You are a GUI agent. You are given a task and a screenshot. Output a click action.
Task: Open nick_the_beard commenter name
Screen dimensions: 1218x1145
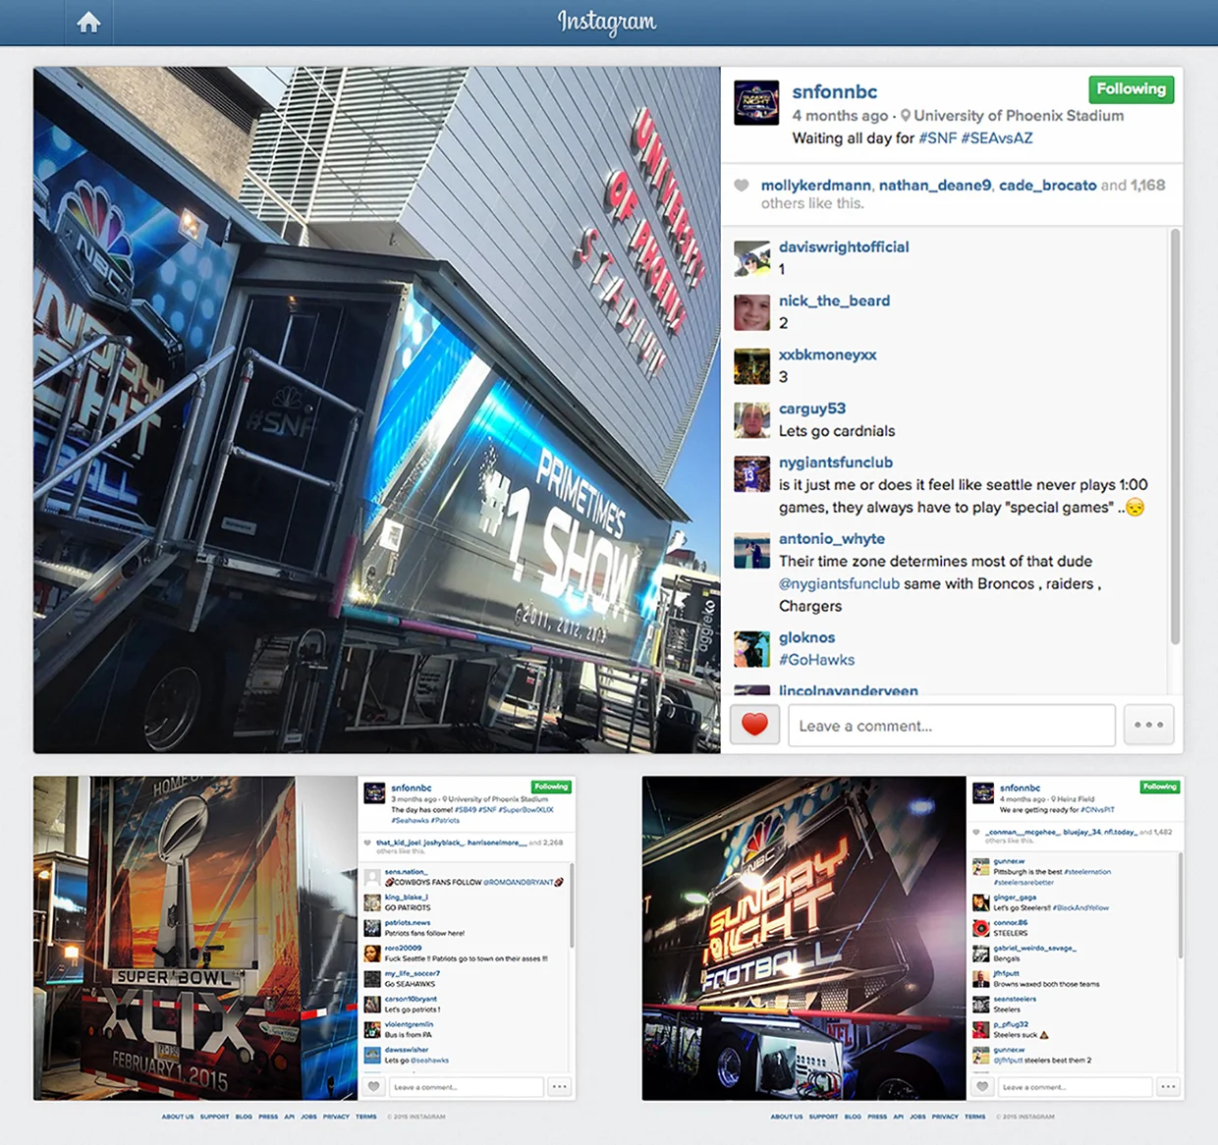[834, 300]
